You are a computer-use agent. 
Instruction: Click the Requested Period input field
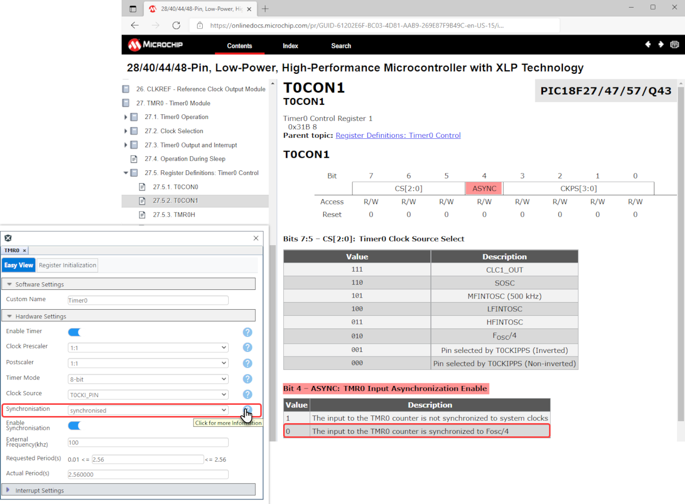click(x=148, y=459)
